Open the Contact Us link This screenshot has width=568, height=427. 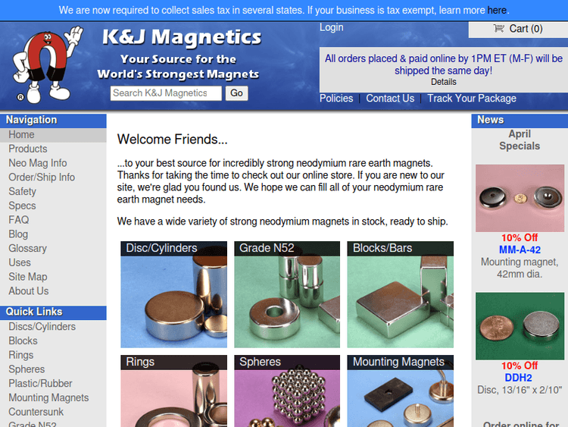click(x=390, y=99)
